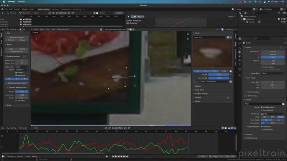The height and width of the screenshot is (161, 287).
Task: Switch to the Rendering workspace tab
Action: pos(77,9)
